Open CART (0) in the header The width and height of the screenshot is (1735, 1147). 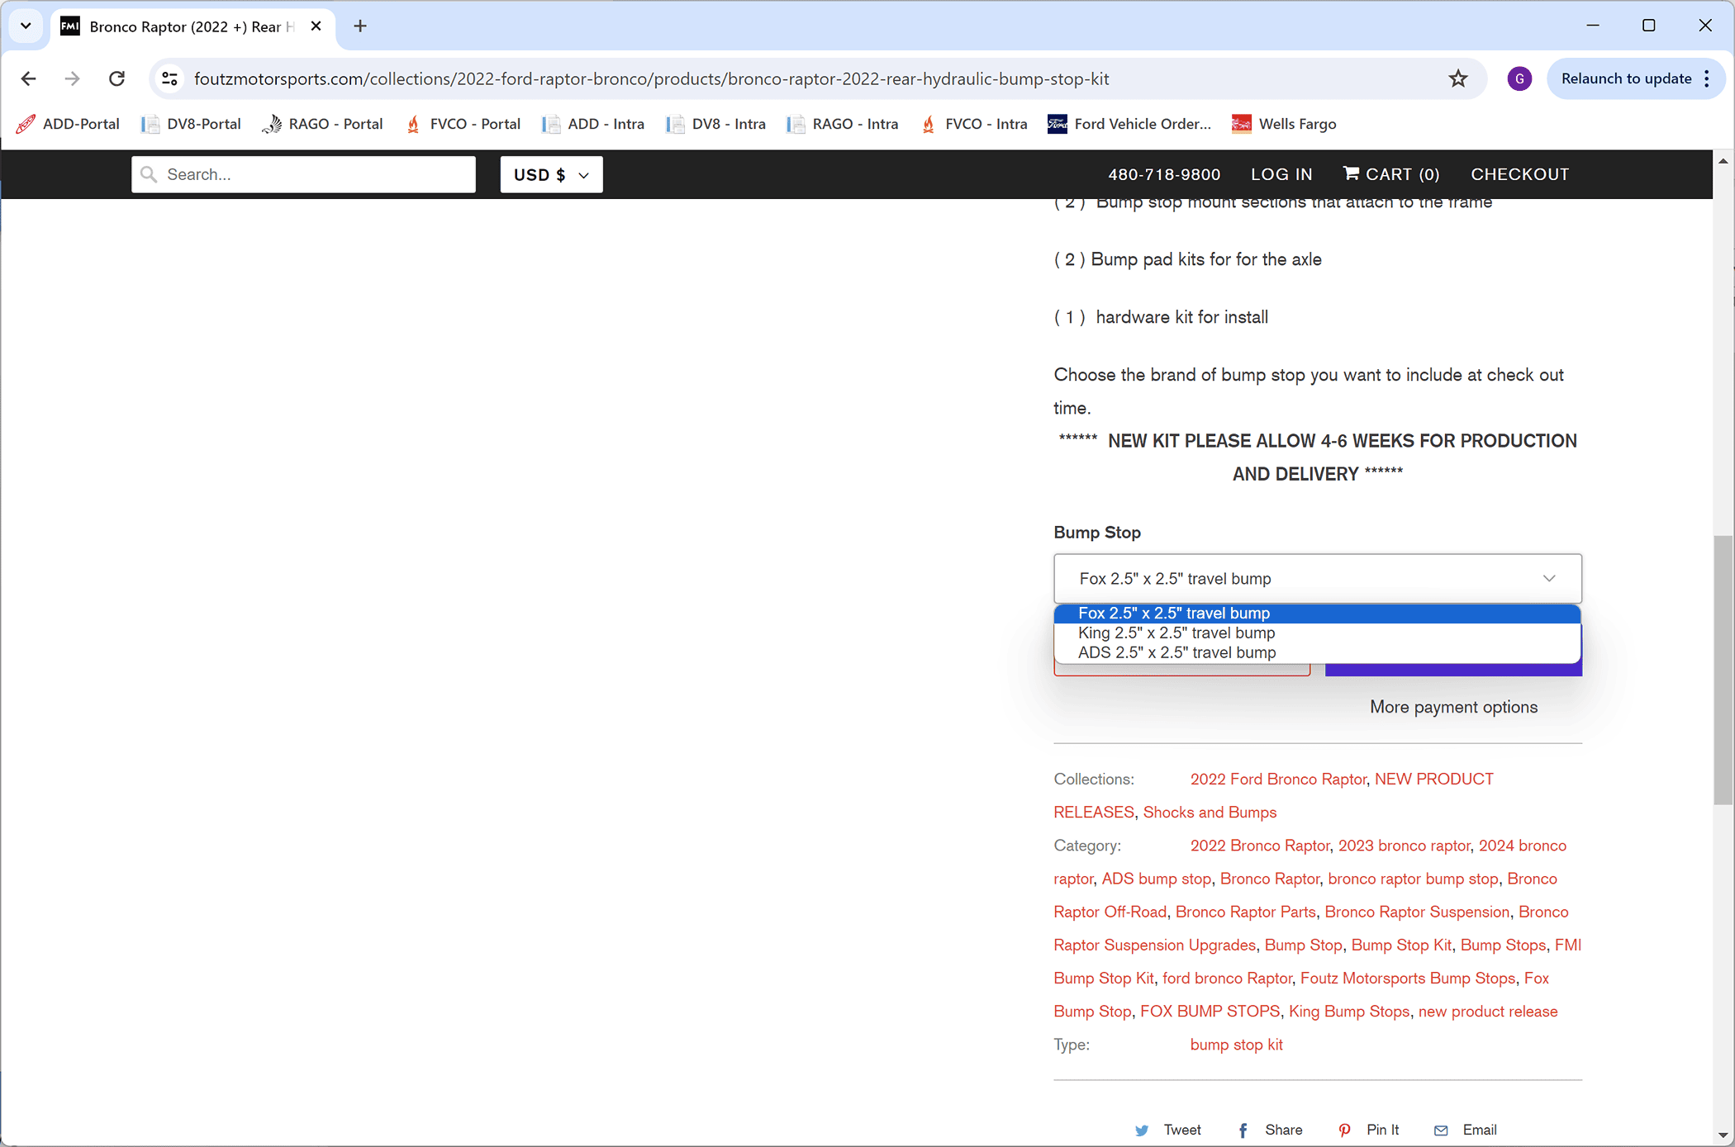point(1391,174)
